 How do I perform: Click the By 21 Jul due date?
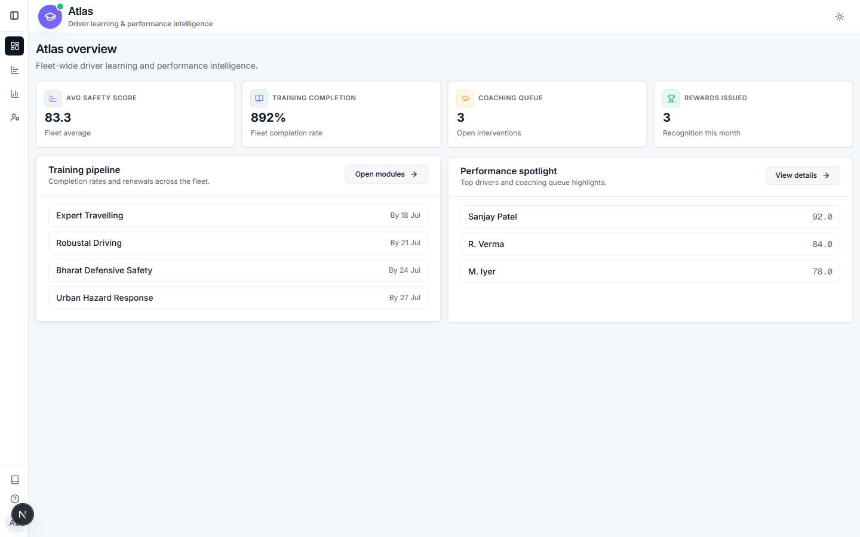[x=405, y=243]
